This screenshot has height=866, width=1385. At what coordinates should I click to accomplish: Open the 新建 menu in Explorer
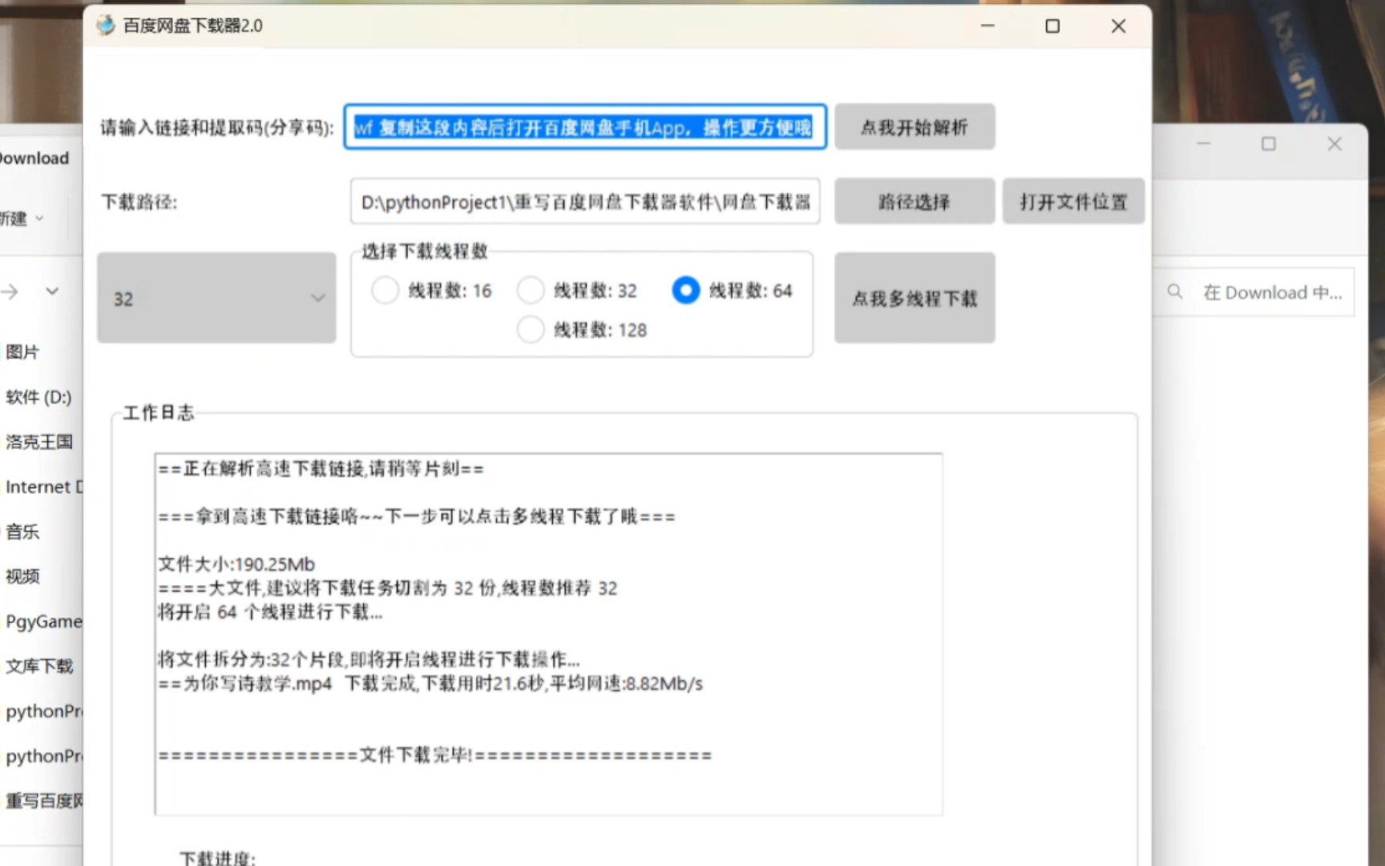(22, 218)
